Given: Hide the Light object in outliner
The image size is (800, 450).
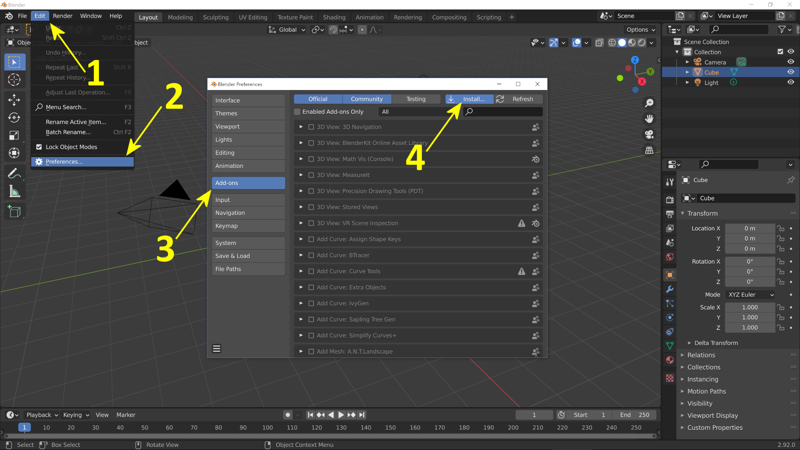Looking at the screenshot, I should (x=790, y=82).
